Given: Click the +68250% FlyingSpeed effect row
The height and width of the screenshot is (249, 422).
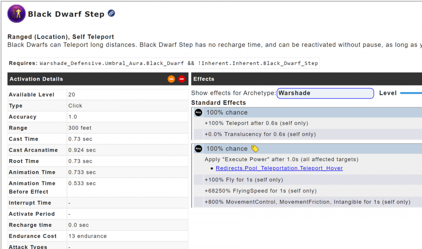Looking at the screenshot, I should tap(260, 191).
